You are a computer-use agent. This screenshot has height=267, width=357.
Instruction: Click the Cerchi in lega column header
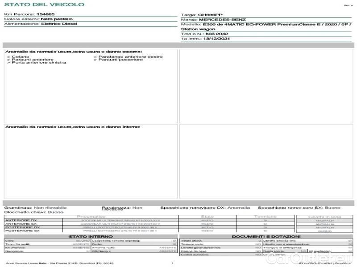(x=324, y=217)
